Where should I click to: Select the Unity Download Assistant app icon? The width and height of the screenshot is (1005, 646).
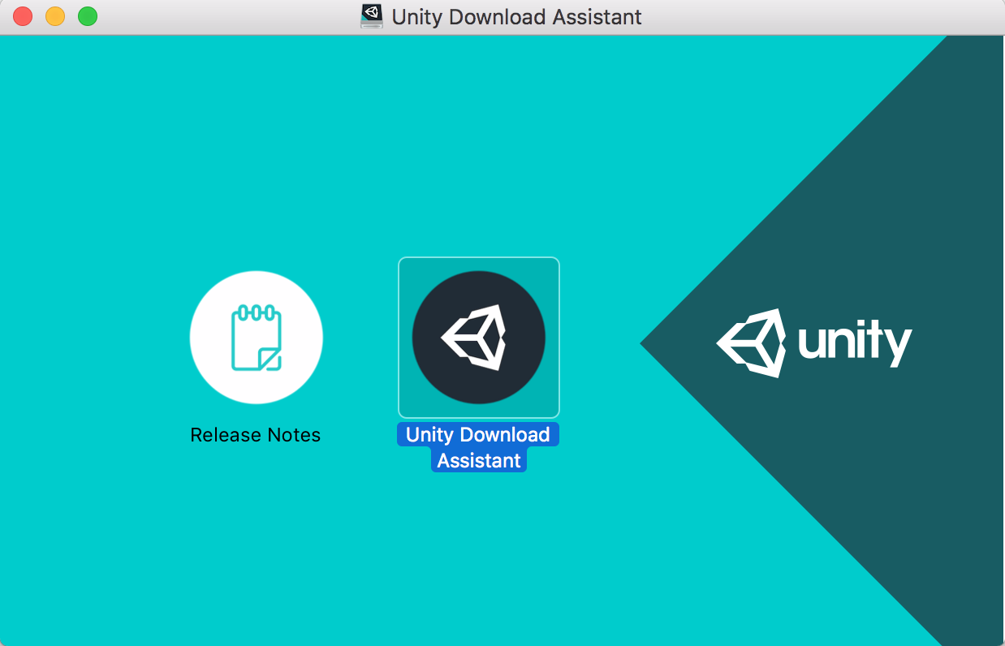tap(479, 338)
